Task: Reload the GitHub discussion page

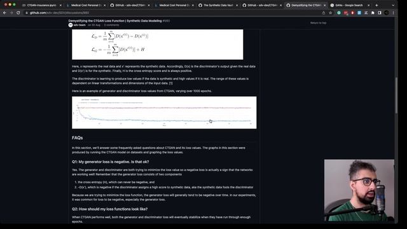Action: [18, 13]
